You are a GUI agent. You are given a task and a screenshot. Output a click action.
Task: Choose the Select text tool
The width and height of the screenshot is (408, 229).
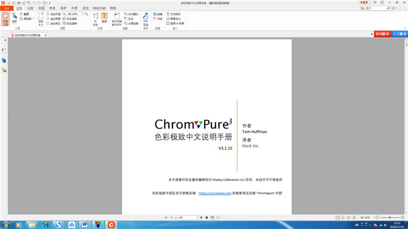(14, 18)
